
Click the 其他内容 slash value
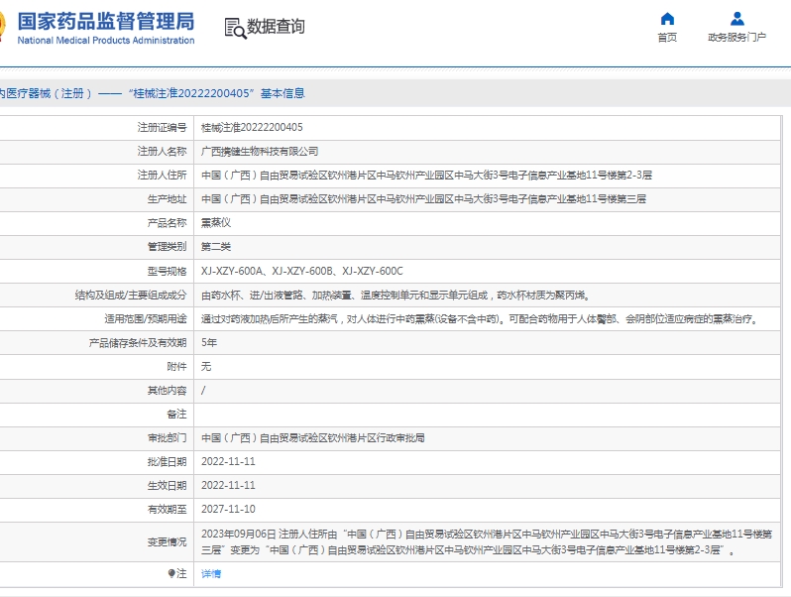click(203, 391)
